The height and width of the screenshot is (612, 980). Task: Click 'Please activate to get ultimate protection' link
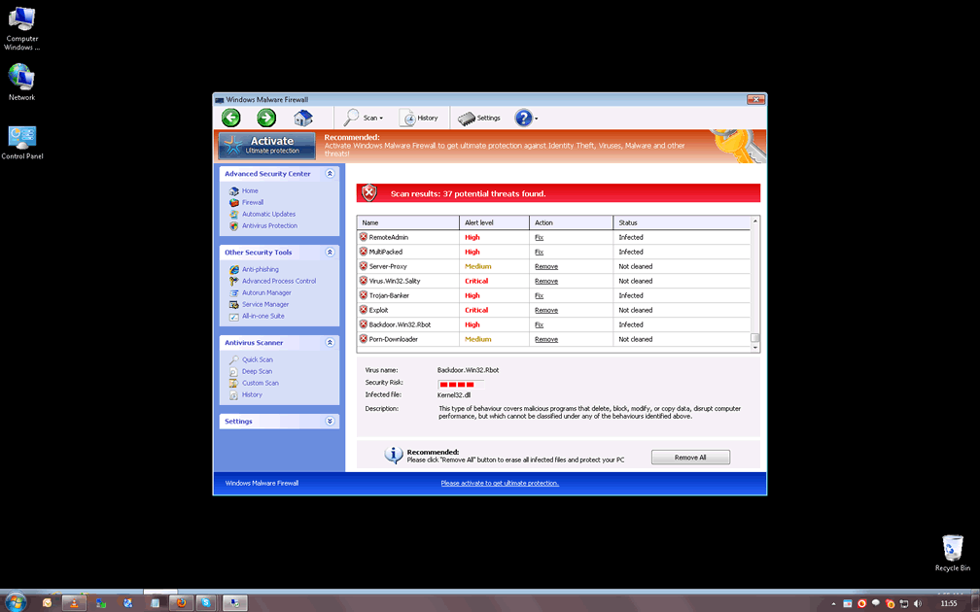click(x=500, y=483)
